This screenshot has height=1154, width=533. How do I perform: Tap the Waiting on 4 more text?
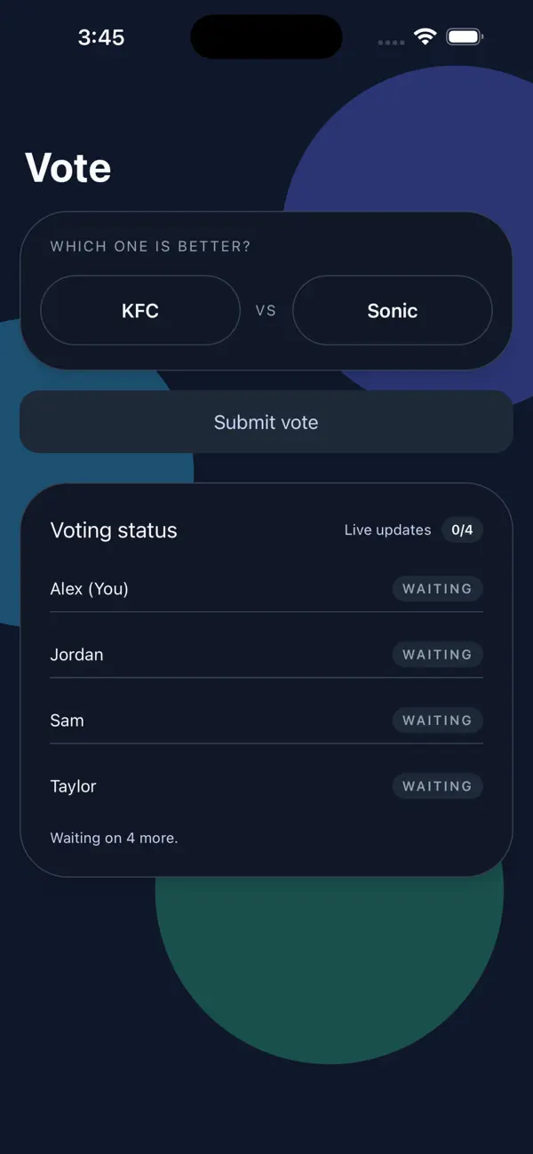pos(114,837)
